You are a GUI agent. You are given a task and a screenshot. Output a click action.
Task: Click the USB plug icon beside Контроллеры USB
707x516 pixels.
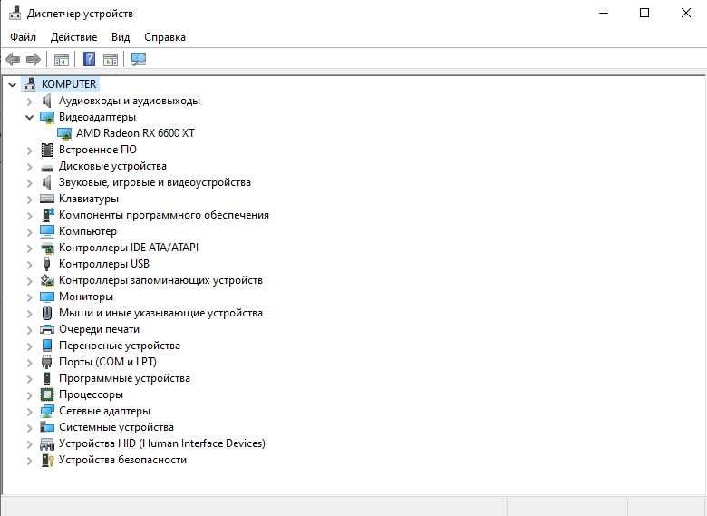(x=47, y=264)
